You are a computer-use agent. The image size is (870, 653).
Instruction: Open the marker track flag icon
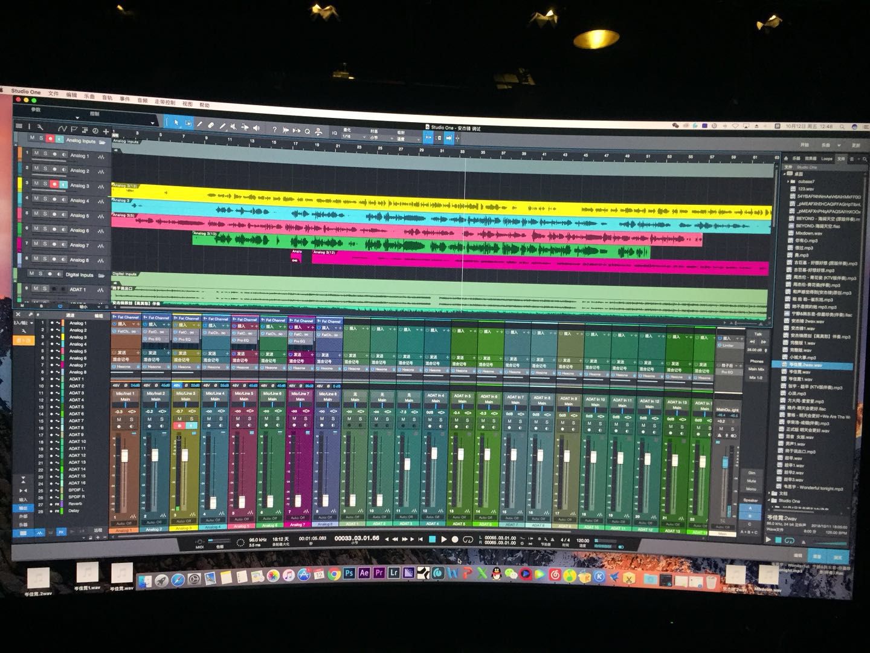point(74,129)
